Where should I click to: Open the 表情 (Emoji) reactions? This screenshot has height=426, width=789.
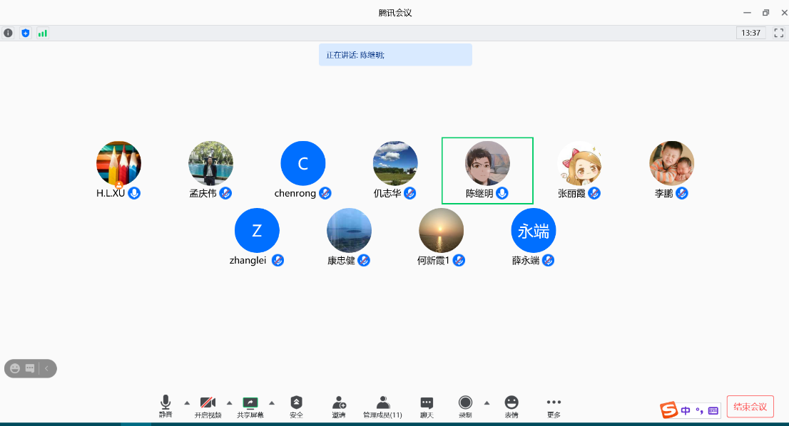[511, 407]
